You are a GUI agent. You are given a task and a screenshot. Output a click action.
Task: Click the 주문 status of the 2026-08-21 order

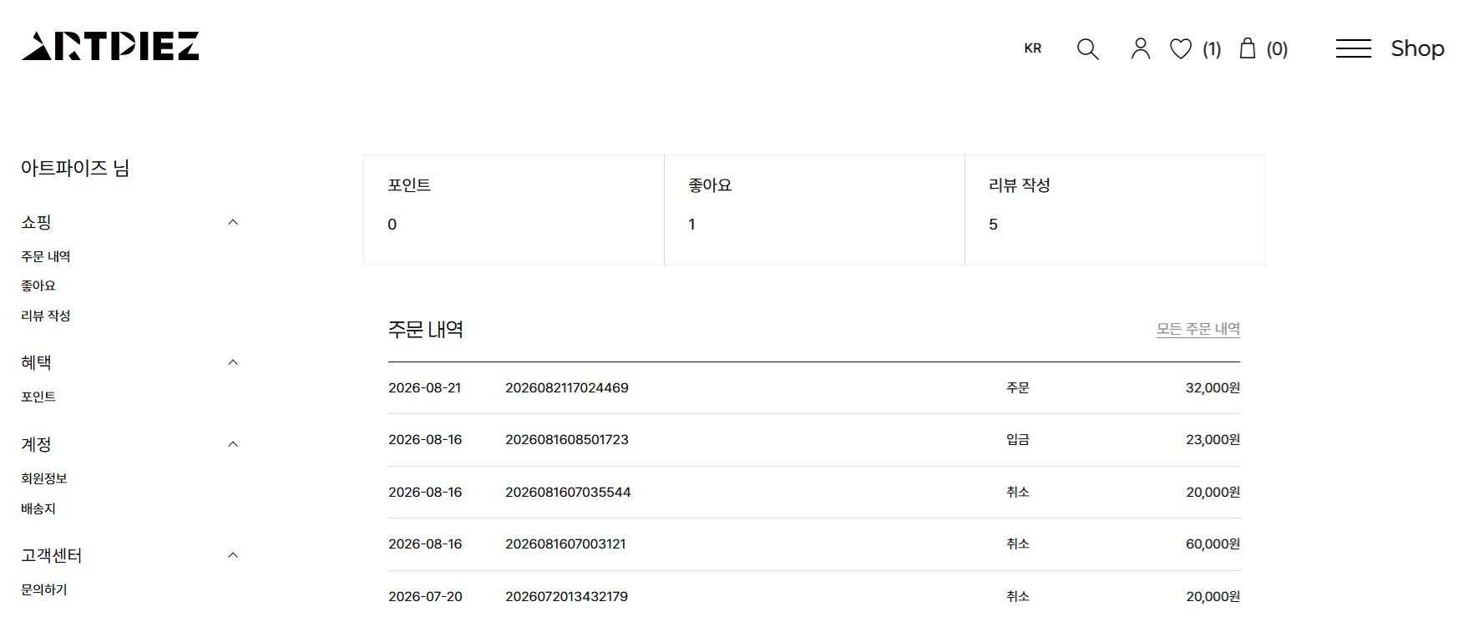(1018, 387)
